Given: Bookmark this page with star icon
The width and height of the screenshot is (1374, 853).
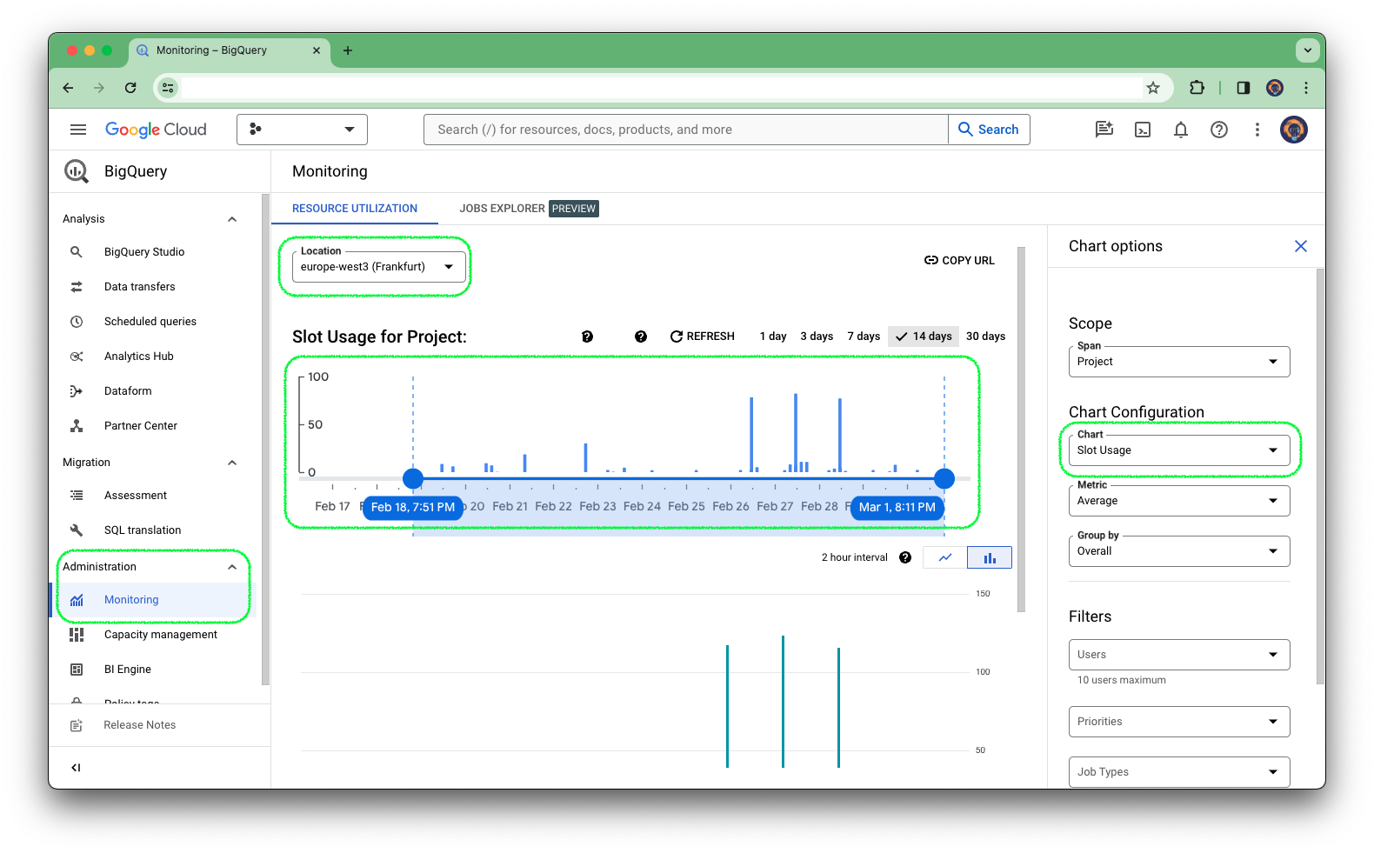Looking at the screenshot, I should tap(1153, 88).
